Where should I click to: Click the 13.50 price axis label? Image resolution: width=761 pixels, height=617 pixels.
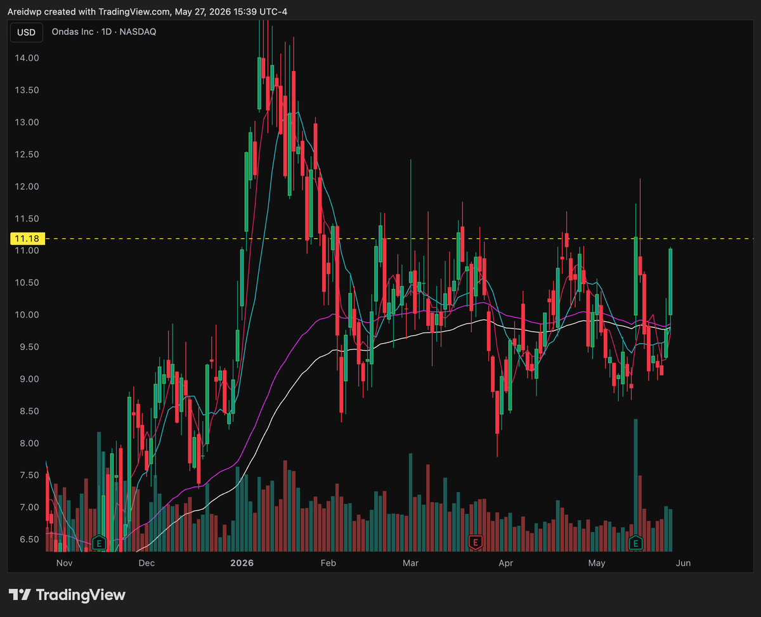(x=26, y=90)
